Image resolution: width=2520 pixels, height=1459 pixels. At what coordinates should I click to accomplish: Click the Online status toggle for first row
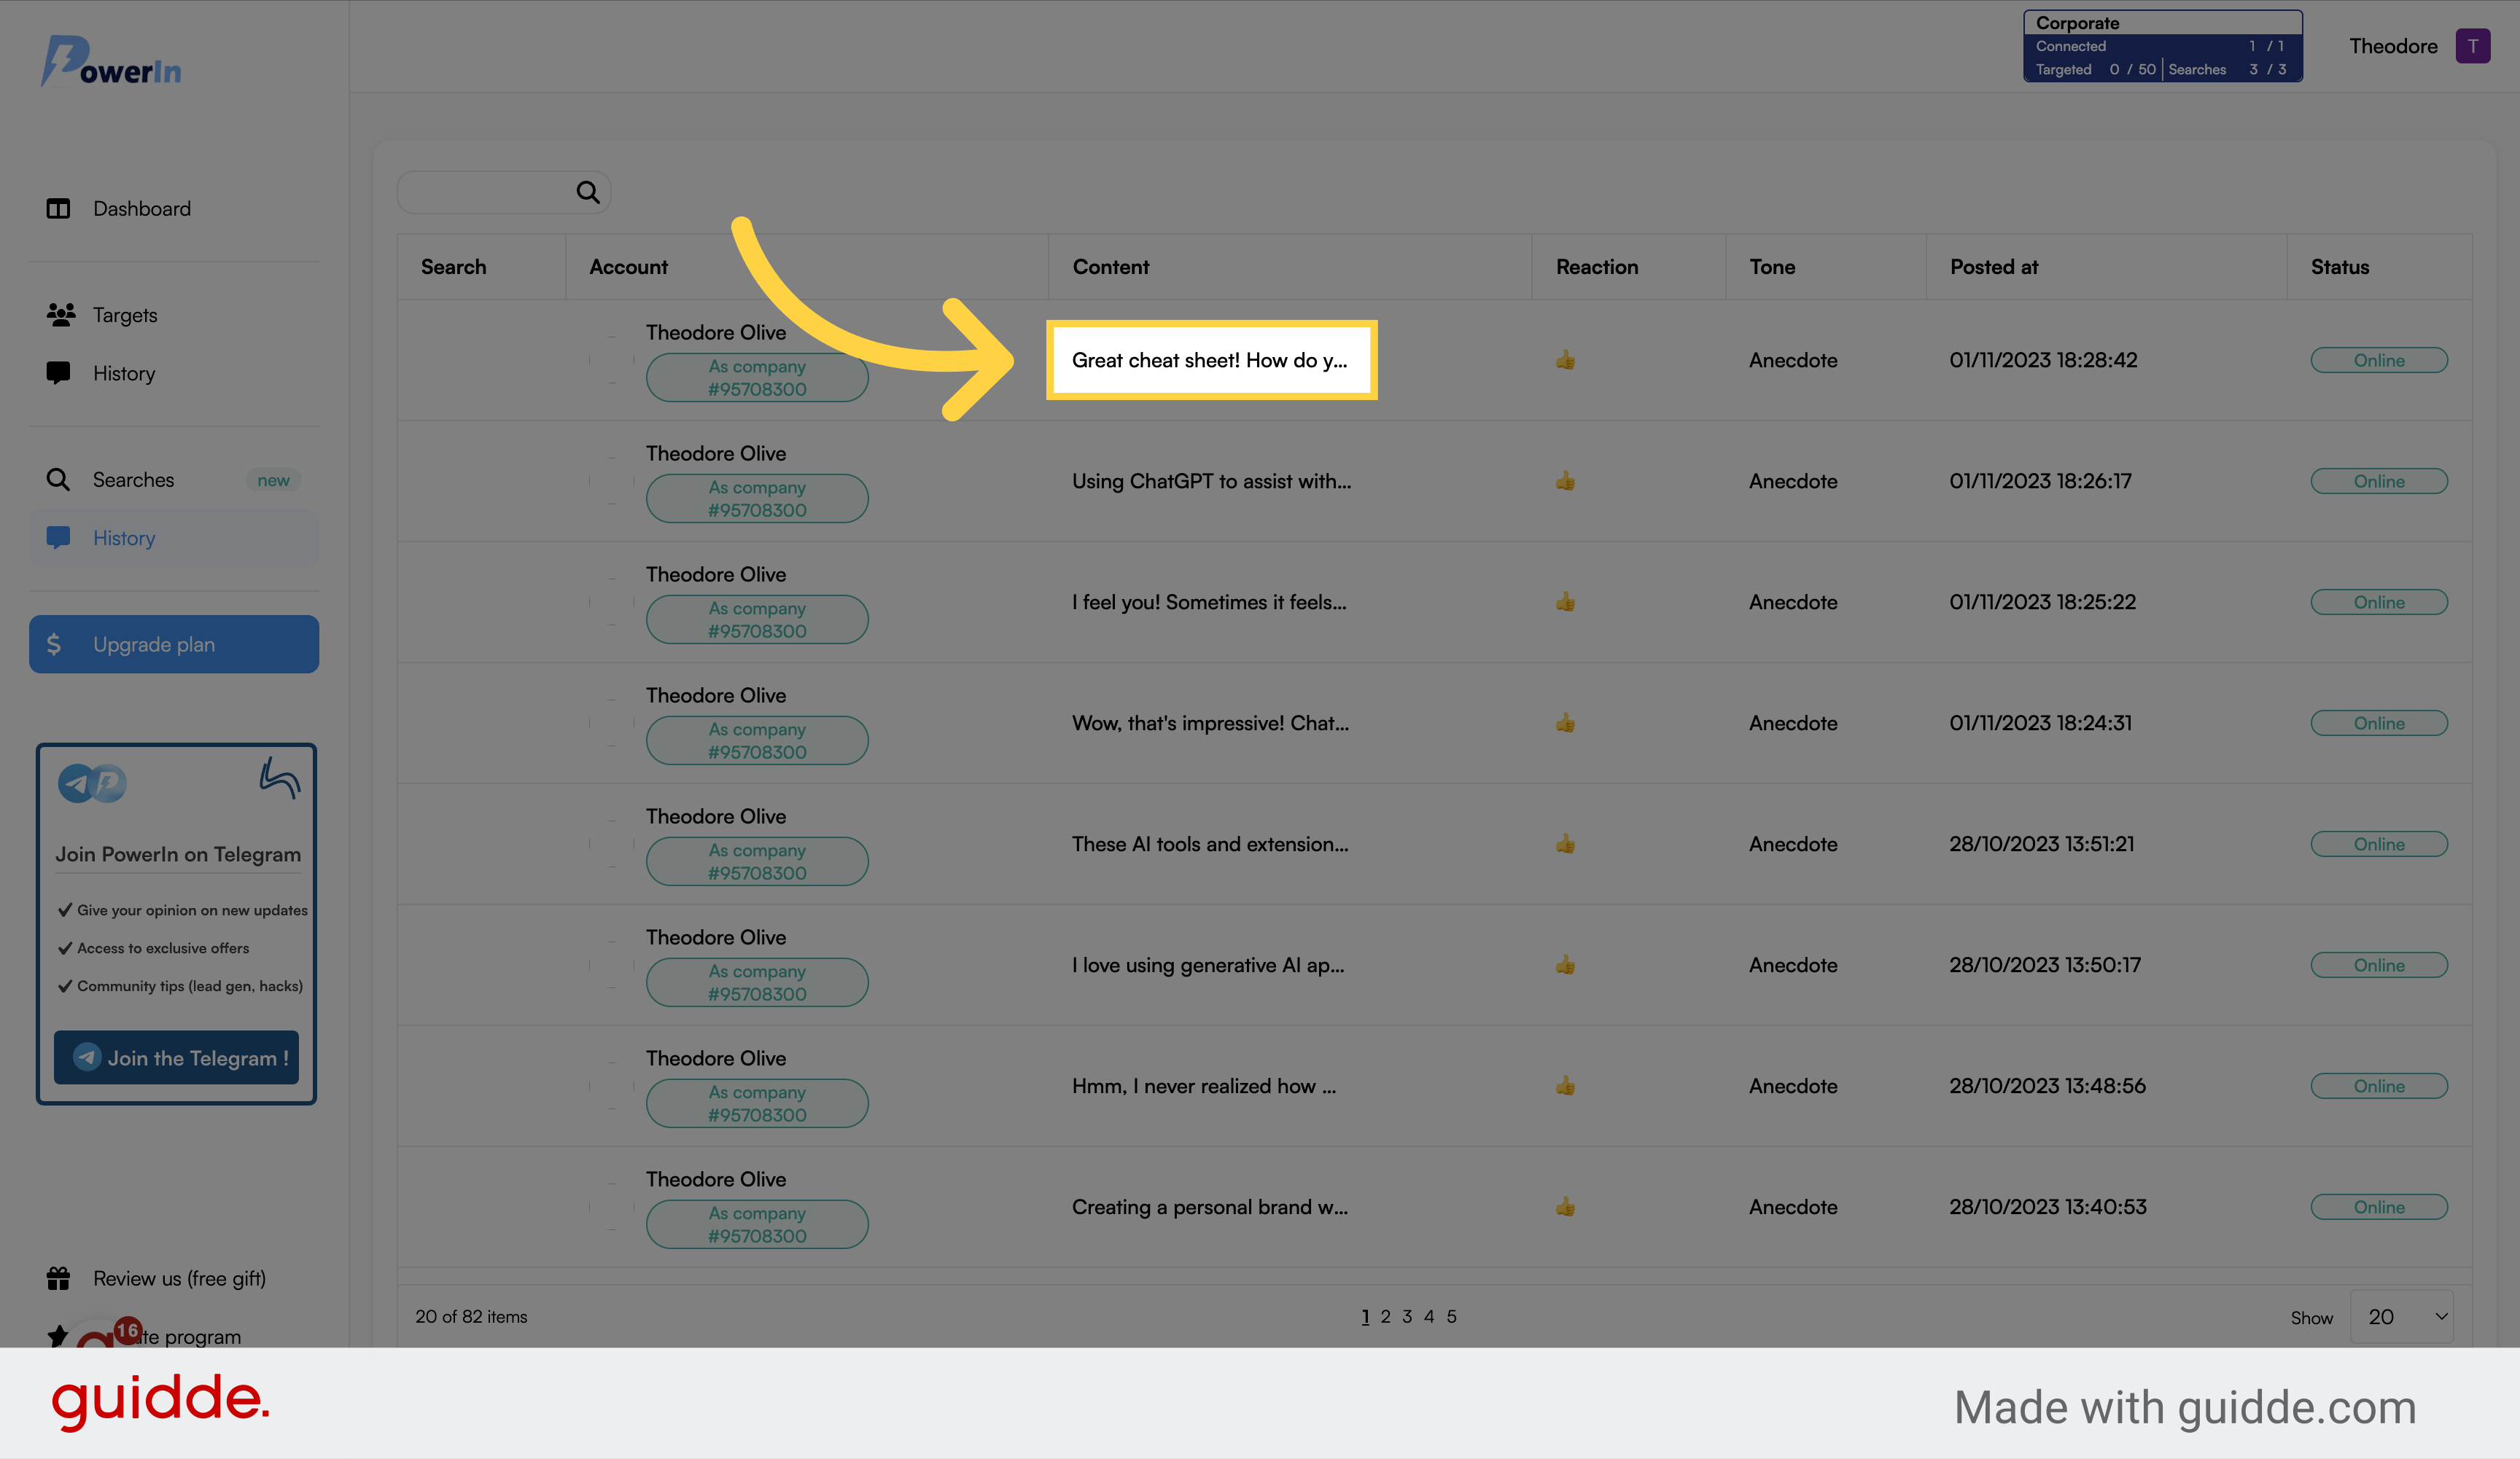2378,359
